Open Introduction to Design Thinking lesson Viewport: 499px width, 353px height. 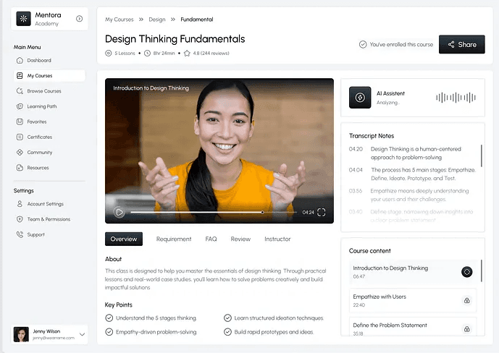tap(413, 272)
